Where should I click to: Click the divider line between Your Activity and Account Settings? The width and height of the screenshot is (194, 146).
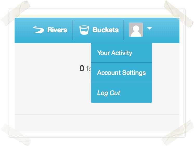tap(121, 63)
